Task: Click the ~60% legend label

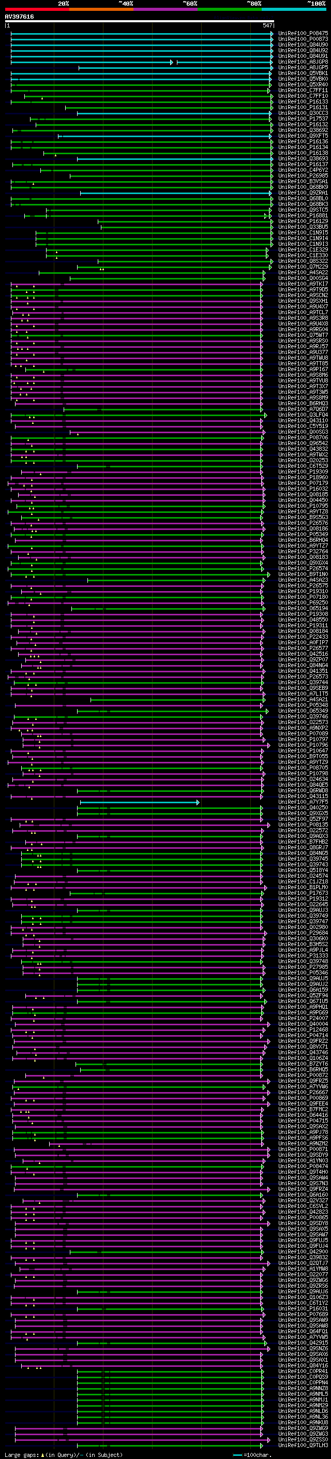Action: pos(189,4)
